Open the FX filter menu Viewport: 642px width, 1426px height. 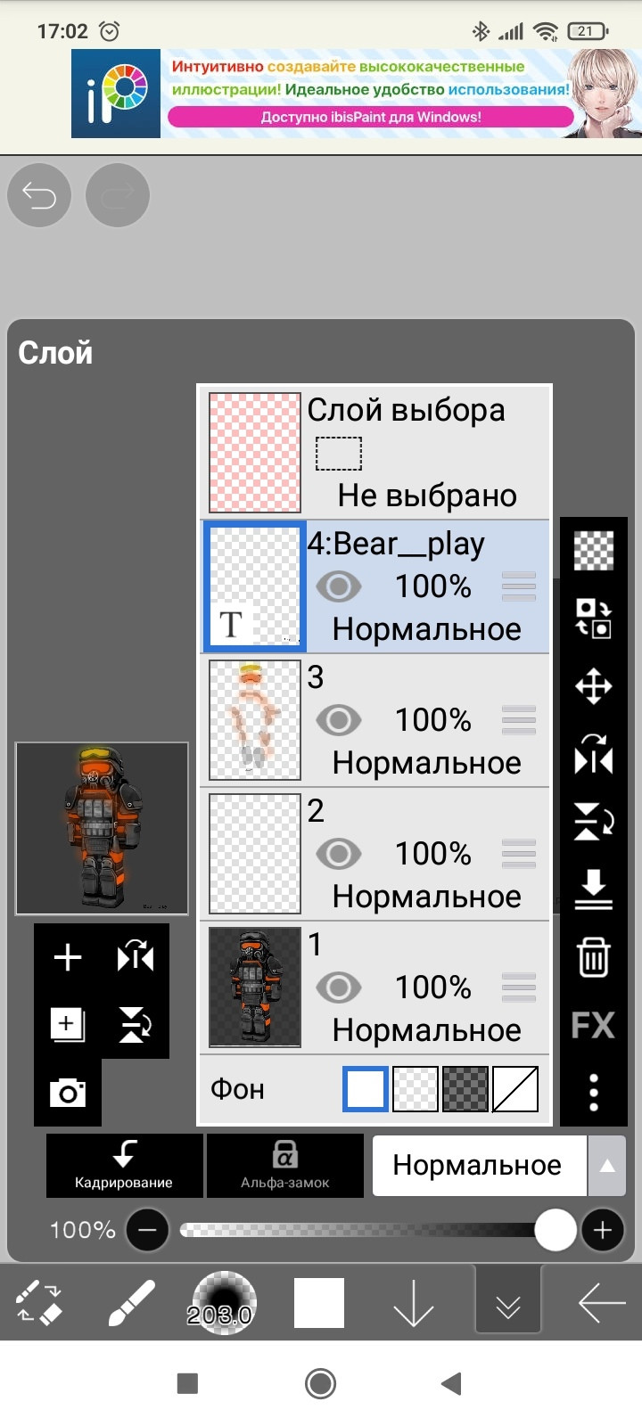coord(593,1025)
